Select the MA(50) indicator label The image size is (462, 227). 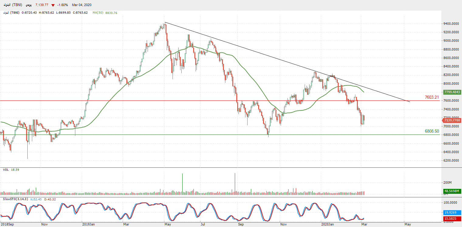[x=98, y=13]
